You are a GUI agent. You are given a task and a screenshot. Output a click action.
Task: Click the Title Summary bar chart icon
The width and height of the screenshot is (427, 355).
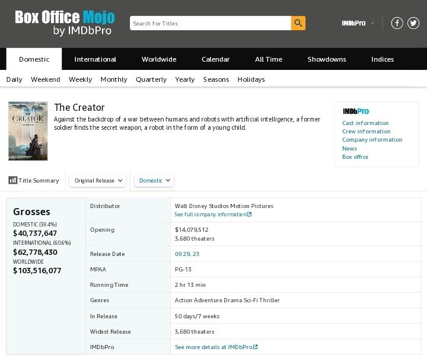[x=12, y=180]
